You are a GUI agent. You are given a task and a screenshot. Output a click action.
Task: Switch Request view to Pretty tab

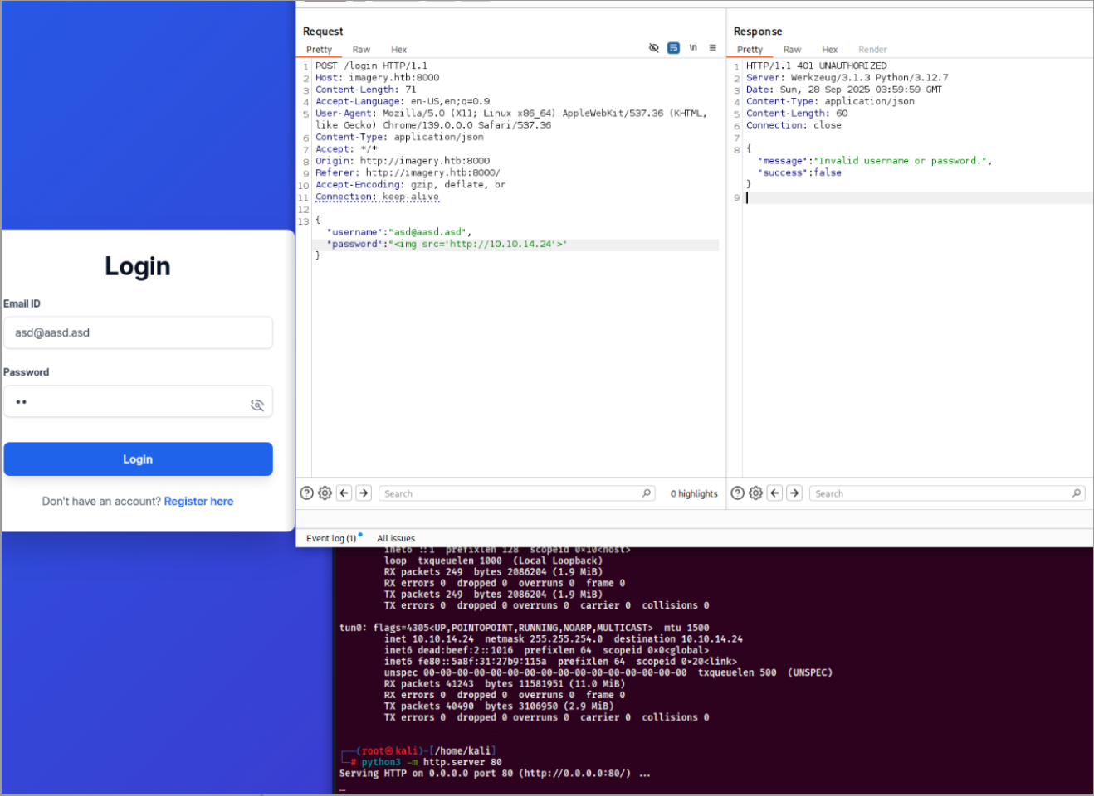[x=319, y=50]
